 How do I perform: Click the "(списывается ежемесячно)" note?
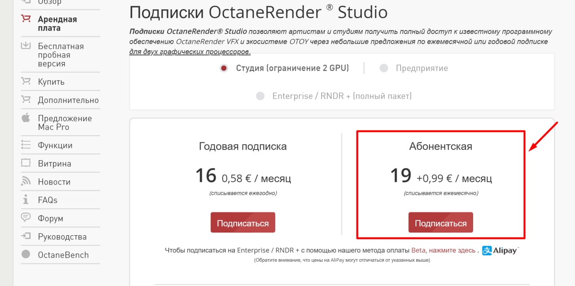click(x=441, y=193)
